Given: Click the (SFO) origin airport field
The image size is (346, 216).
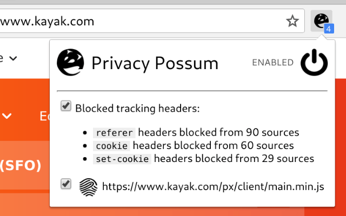Looking at the screenshot, I should pyautogui.click(x=21, y=165).
